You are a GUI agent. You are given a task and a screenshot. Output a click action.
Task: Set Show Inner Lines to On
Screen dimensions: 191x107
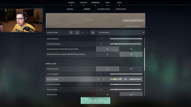[x=107, y=69]
